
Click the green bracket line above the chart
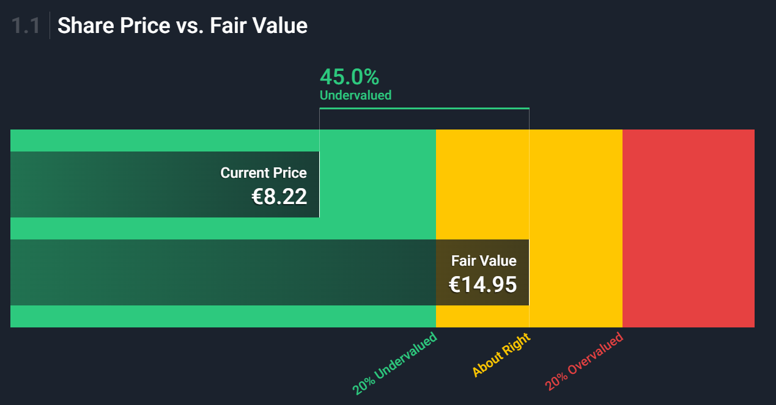coord(424,109)
